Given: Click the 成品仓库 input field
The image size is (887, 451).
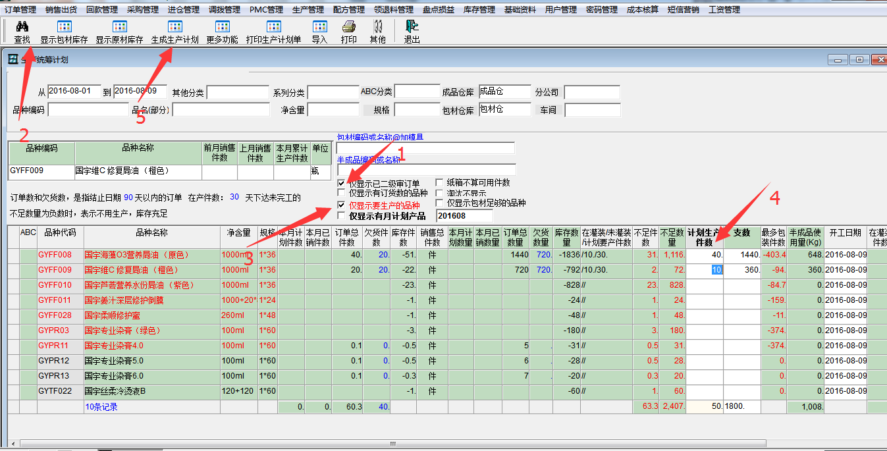Looking at the screenshot, I should click(504, 92).
